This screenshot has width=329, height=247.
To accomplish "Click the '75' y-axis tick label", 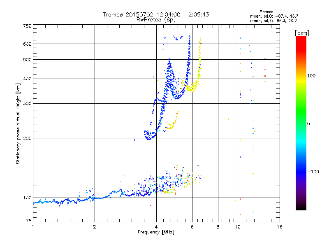I will coord(29,221).
